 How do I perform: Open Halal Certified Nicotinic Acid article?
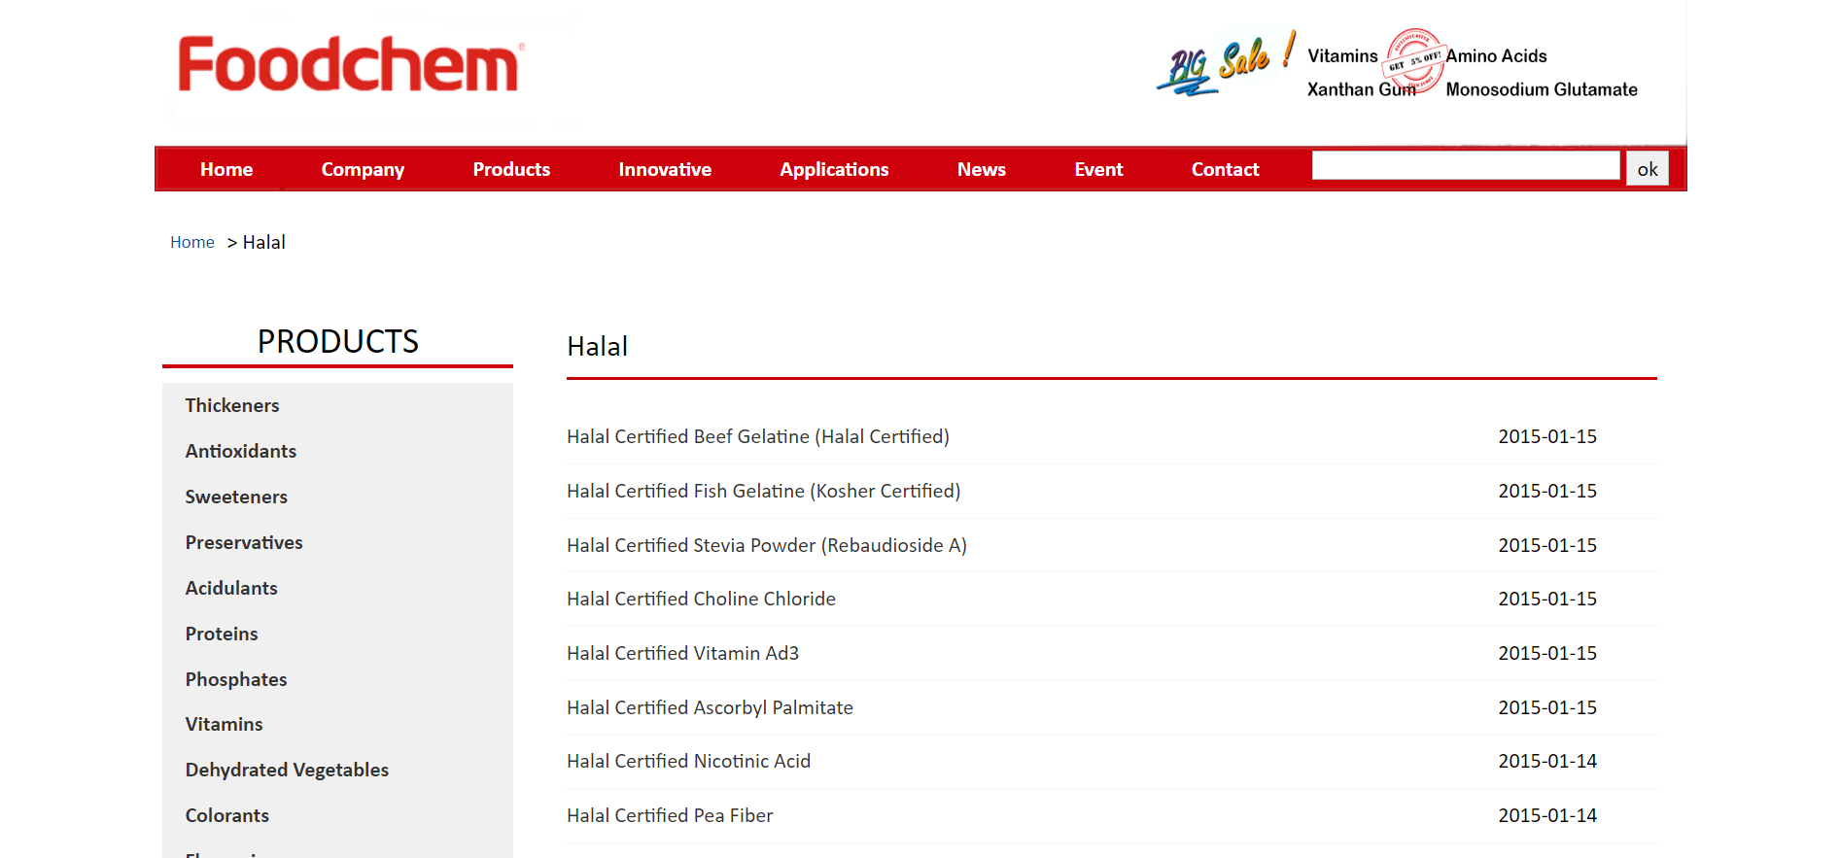pos(688,761)
